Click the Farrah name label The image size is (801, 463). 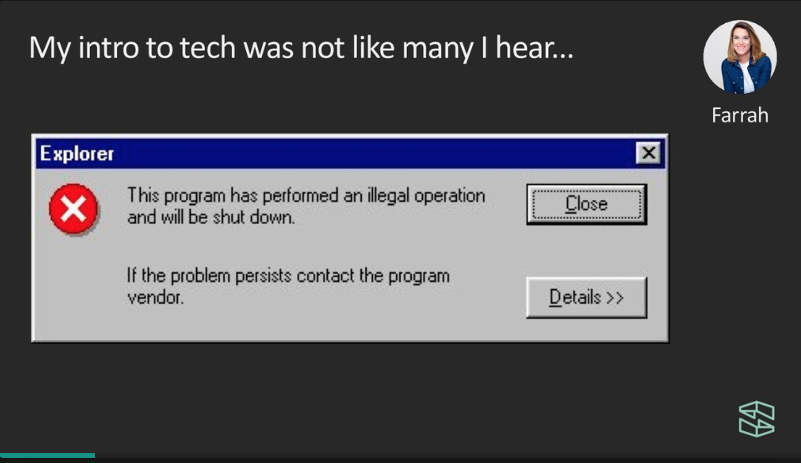(x=739, y=116)
